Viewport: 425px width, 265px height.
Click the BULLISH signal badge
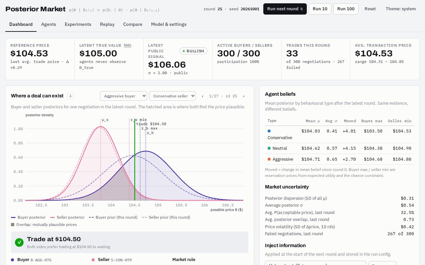pos(193,51)
